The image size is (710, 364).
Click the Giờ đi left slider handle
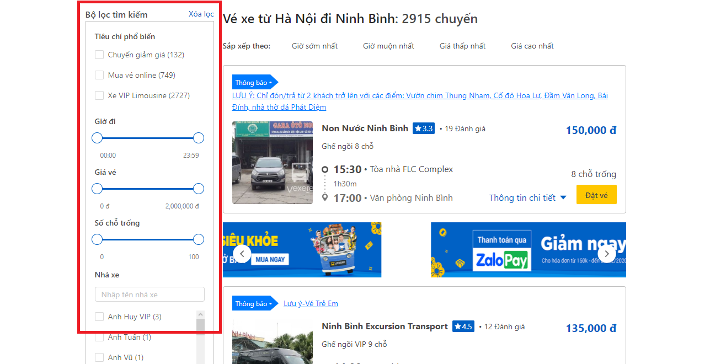(x=97, y=138)
